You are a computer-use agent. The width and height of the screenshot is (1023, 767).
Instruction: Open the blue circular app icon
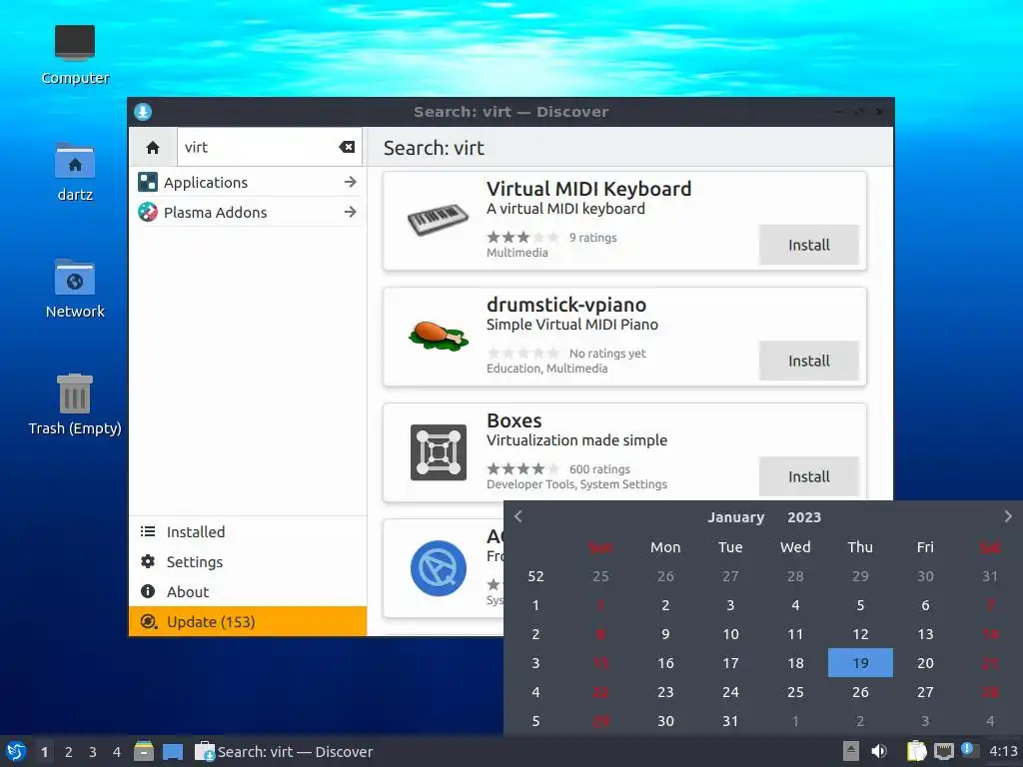438,568
